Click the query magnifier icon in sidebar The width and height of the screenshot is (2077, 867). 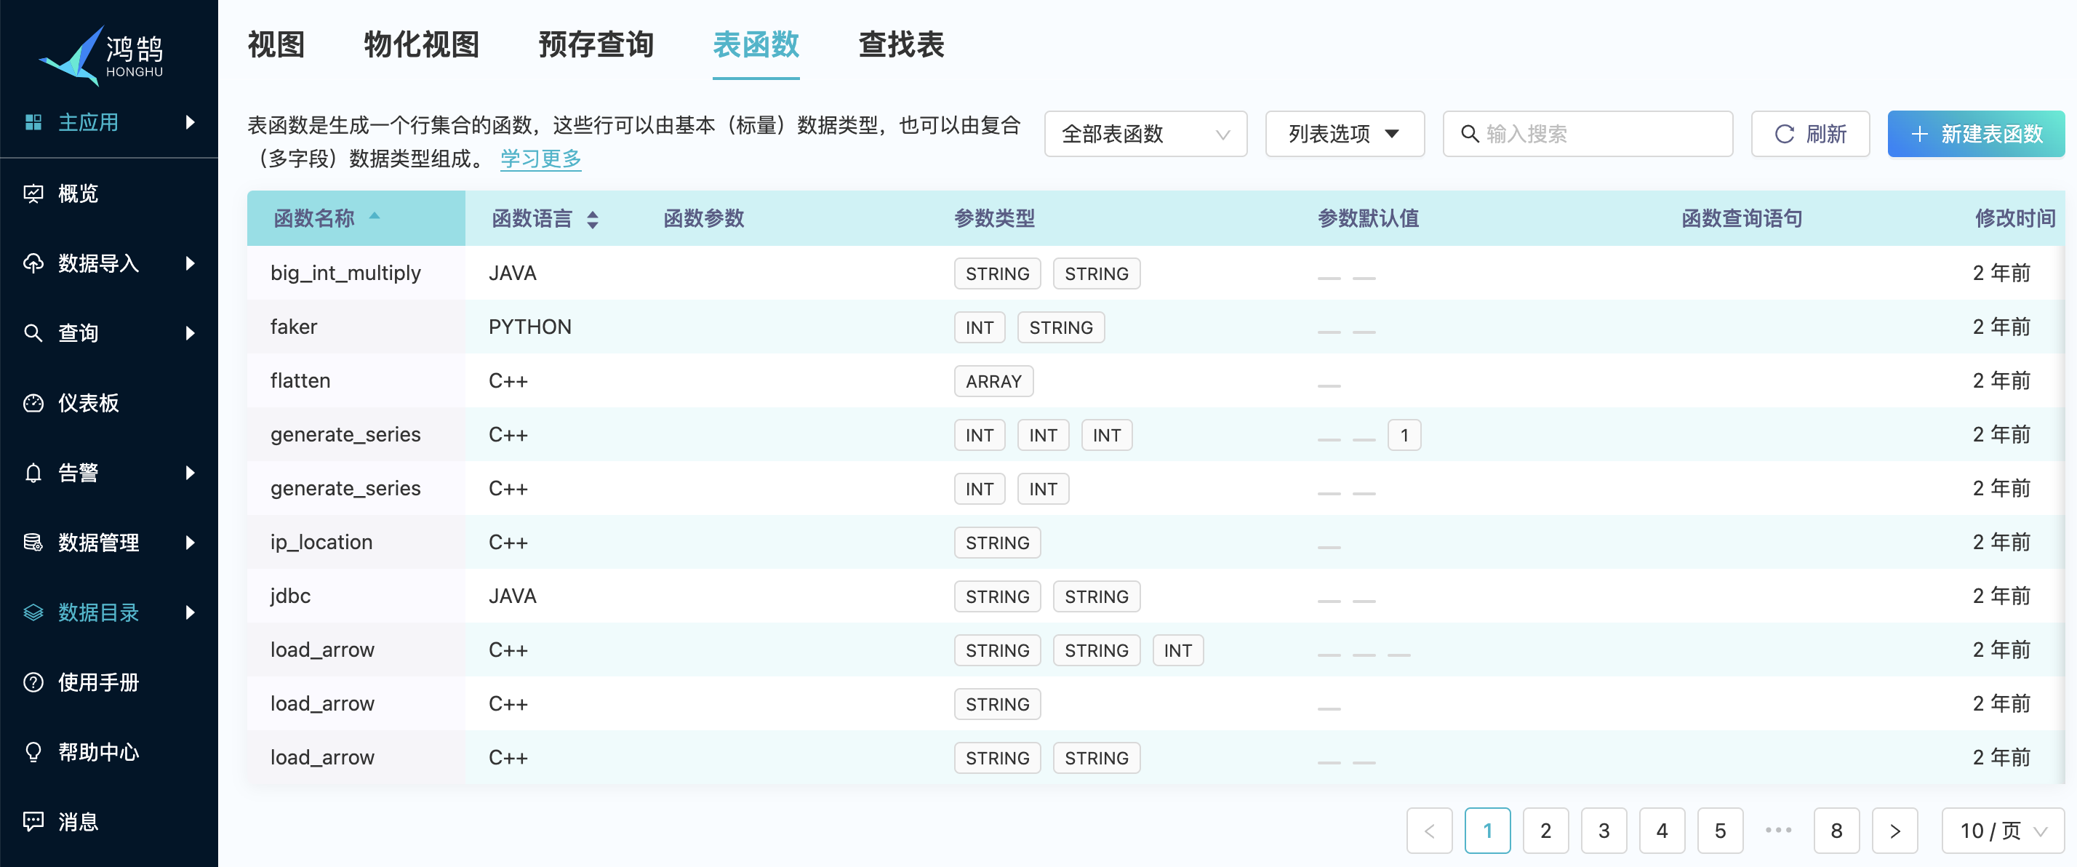(33, 333)
